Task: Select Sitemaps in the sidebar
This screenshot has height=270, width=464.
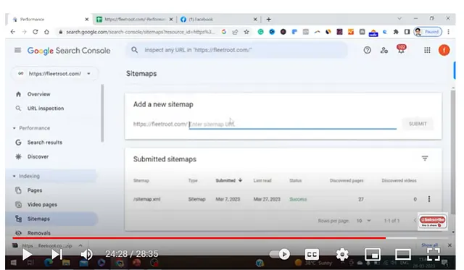Action: 38,219
